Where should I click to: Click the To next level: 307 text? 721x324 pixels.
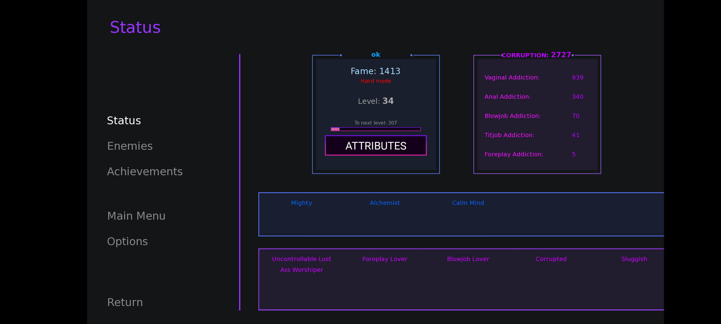point(376,123)
